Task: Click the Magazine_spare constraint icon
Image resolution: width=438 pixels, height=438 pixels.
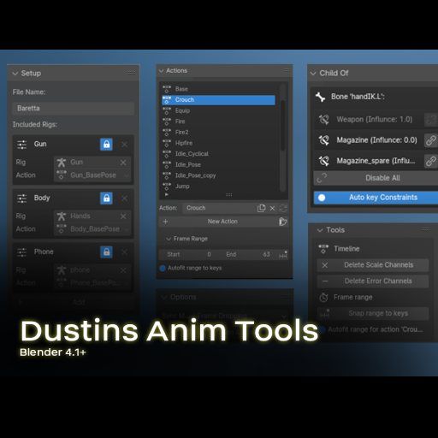Action: tap(323, 161)
